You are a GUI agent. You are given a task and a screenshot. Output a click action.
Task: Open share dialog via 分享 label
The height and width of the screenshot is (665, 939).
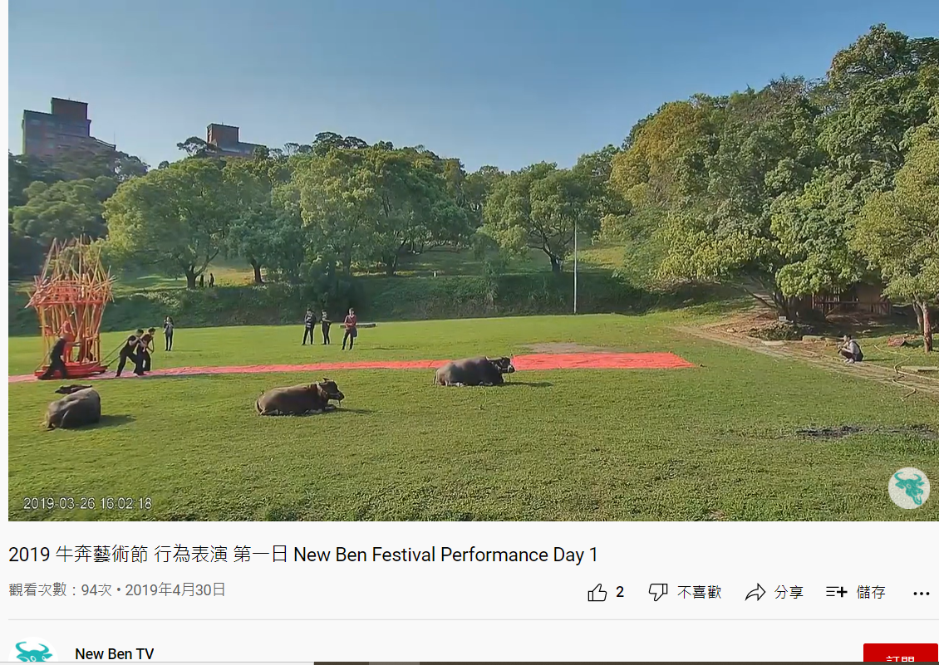pos(788,592)
